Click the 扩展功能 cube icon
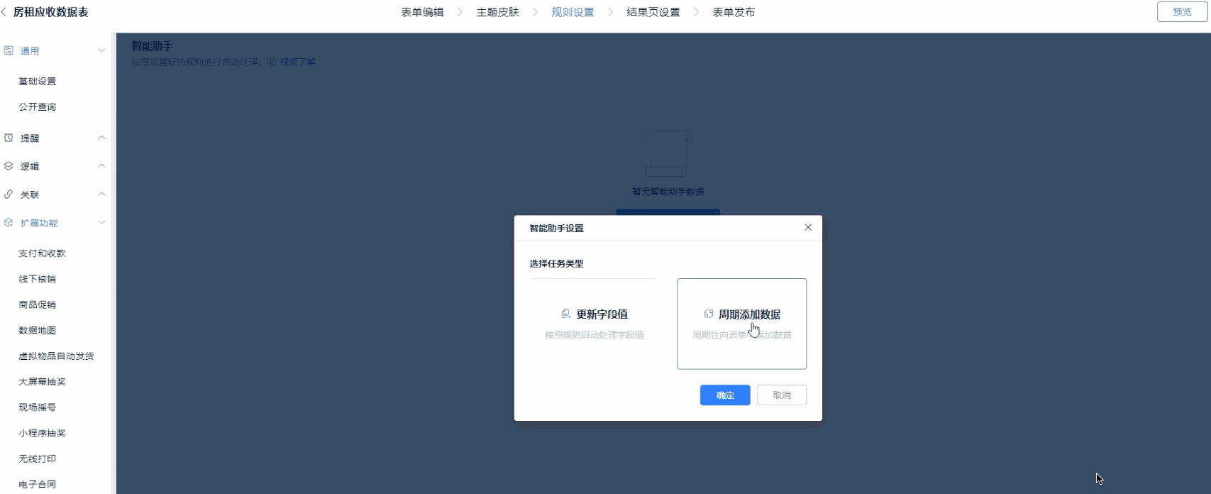This screenshot has height=494, width=1211. (x=9, y=223)
